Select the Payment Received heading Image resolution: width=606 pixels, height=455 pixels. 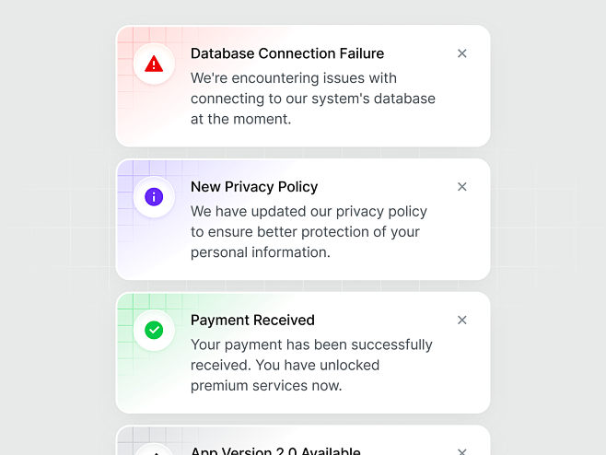(x=252, y=321)
